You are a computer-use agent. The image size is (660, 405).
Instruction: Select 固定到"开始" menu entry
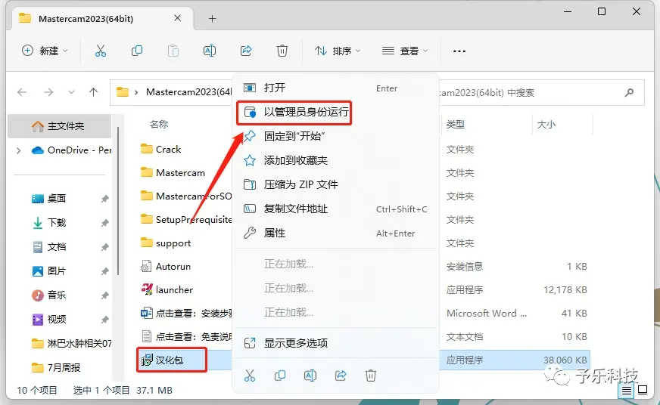pos(336,136)
